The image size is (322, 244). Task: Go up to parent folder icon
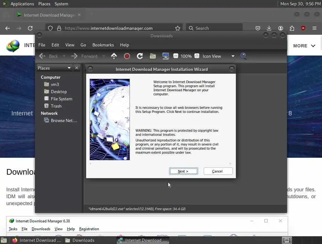[114, 56]
